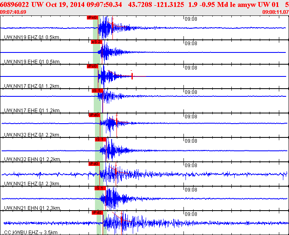
Task: Click the 09:08 time tick on NN17 EHZ trace
Action: pyautogui.click(x=191, y=68)
